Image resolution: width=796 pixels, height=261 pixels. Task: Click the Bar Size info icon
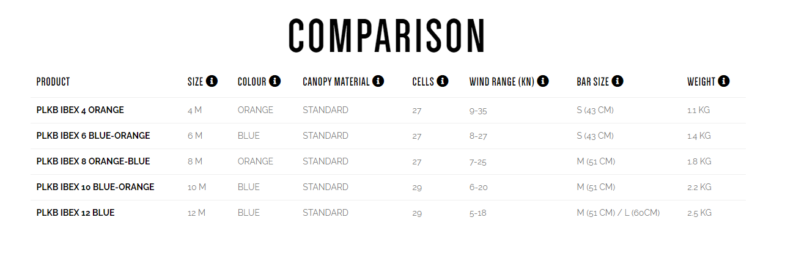pyautogui.click(x=617, y=81)
